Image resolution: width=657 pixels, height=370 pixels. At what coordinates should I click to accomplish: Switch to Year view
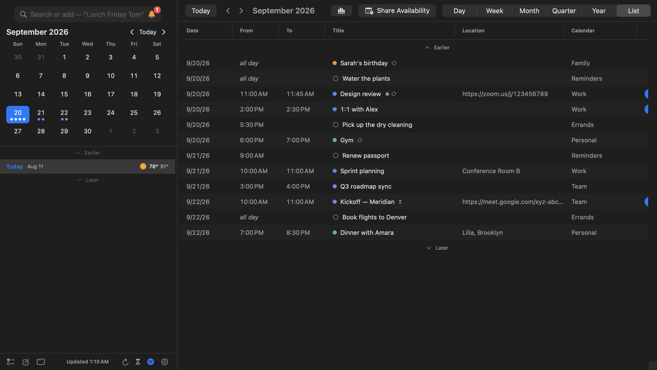tap(599, 11)
